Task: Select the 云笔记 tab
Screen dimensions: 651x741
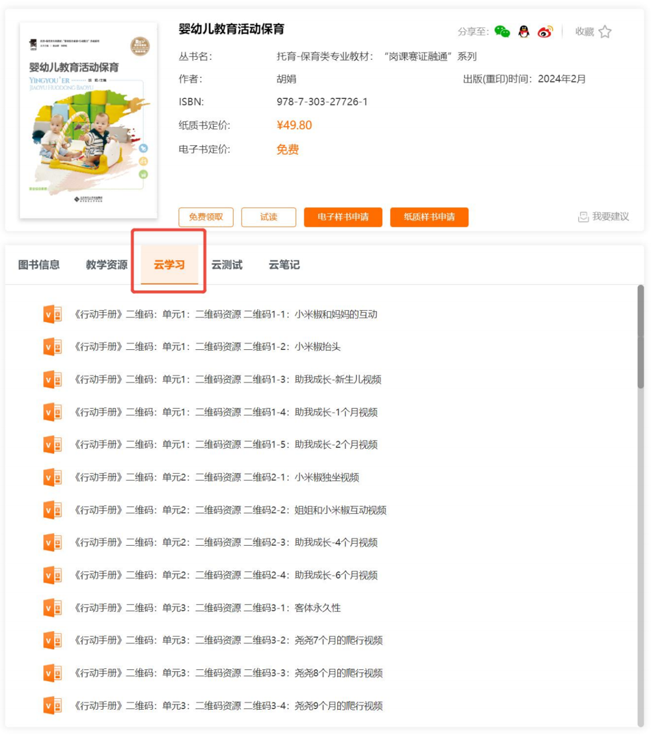Action: pyautogui.click(x=283, y=265)
